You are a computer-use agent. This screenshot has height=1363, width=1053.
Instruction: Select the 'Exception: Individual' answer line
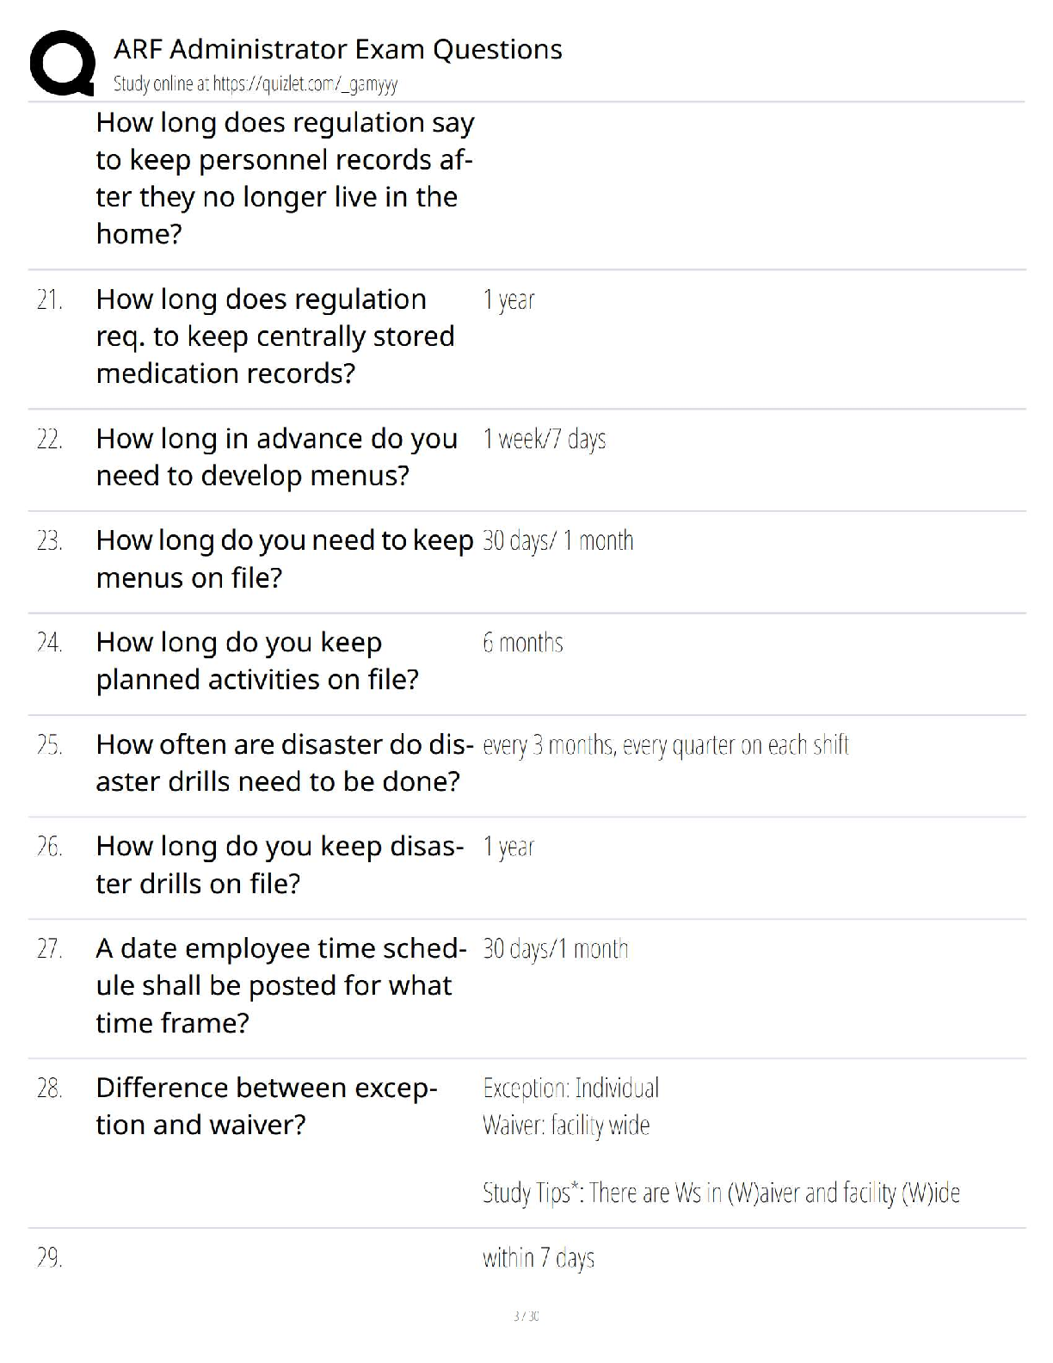[571, 1088]
